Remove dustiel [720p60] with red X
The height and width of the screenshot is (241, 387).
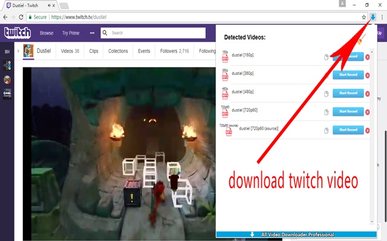click(368, 112)
